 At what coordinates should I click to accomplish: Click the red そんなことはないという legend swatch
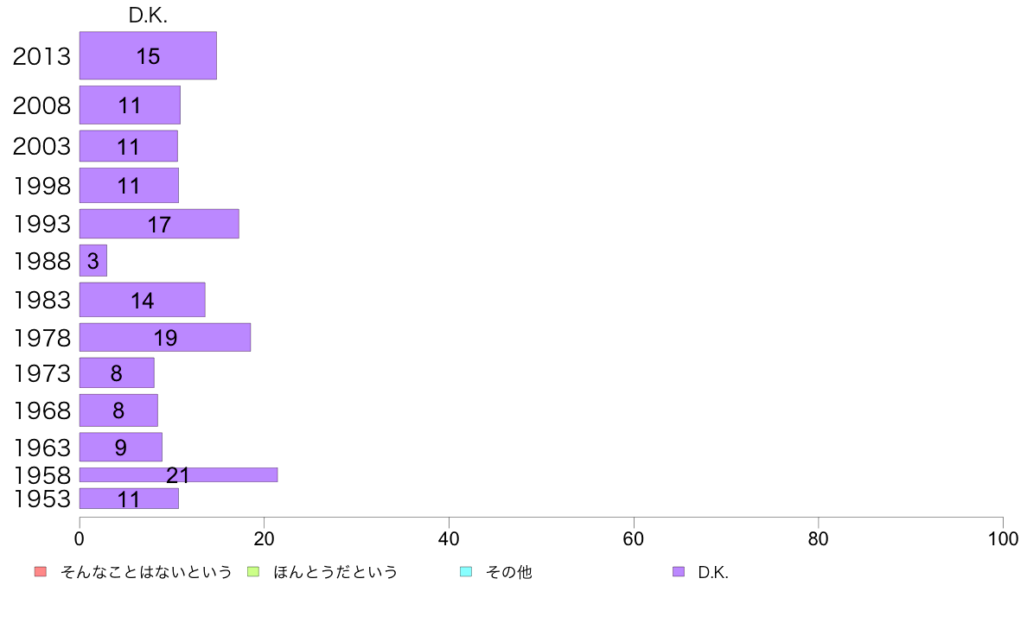pos(41,572)
